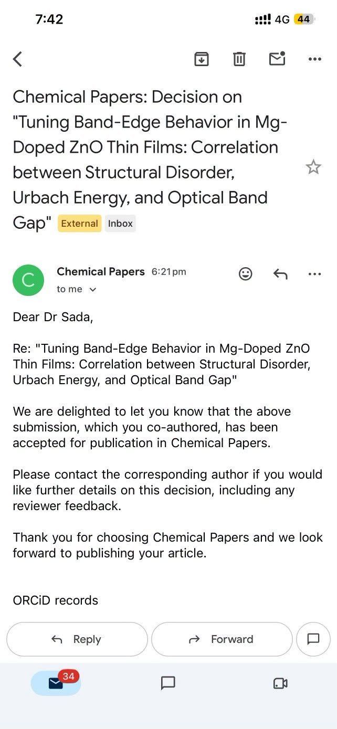Open the green sender avatar C
This screenshot has height=729, width=337.
[x=28, y=280]
